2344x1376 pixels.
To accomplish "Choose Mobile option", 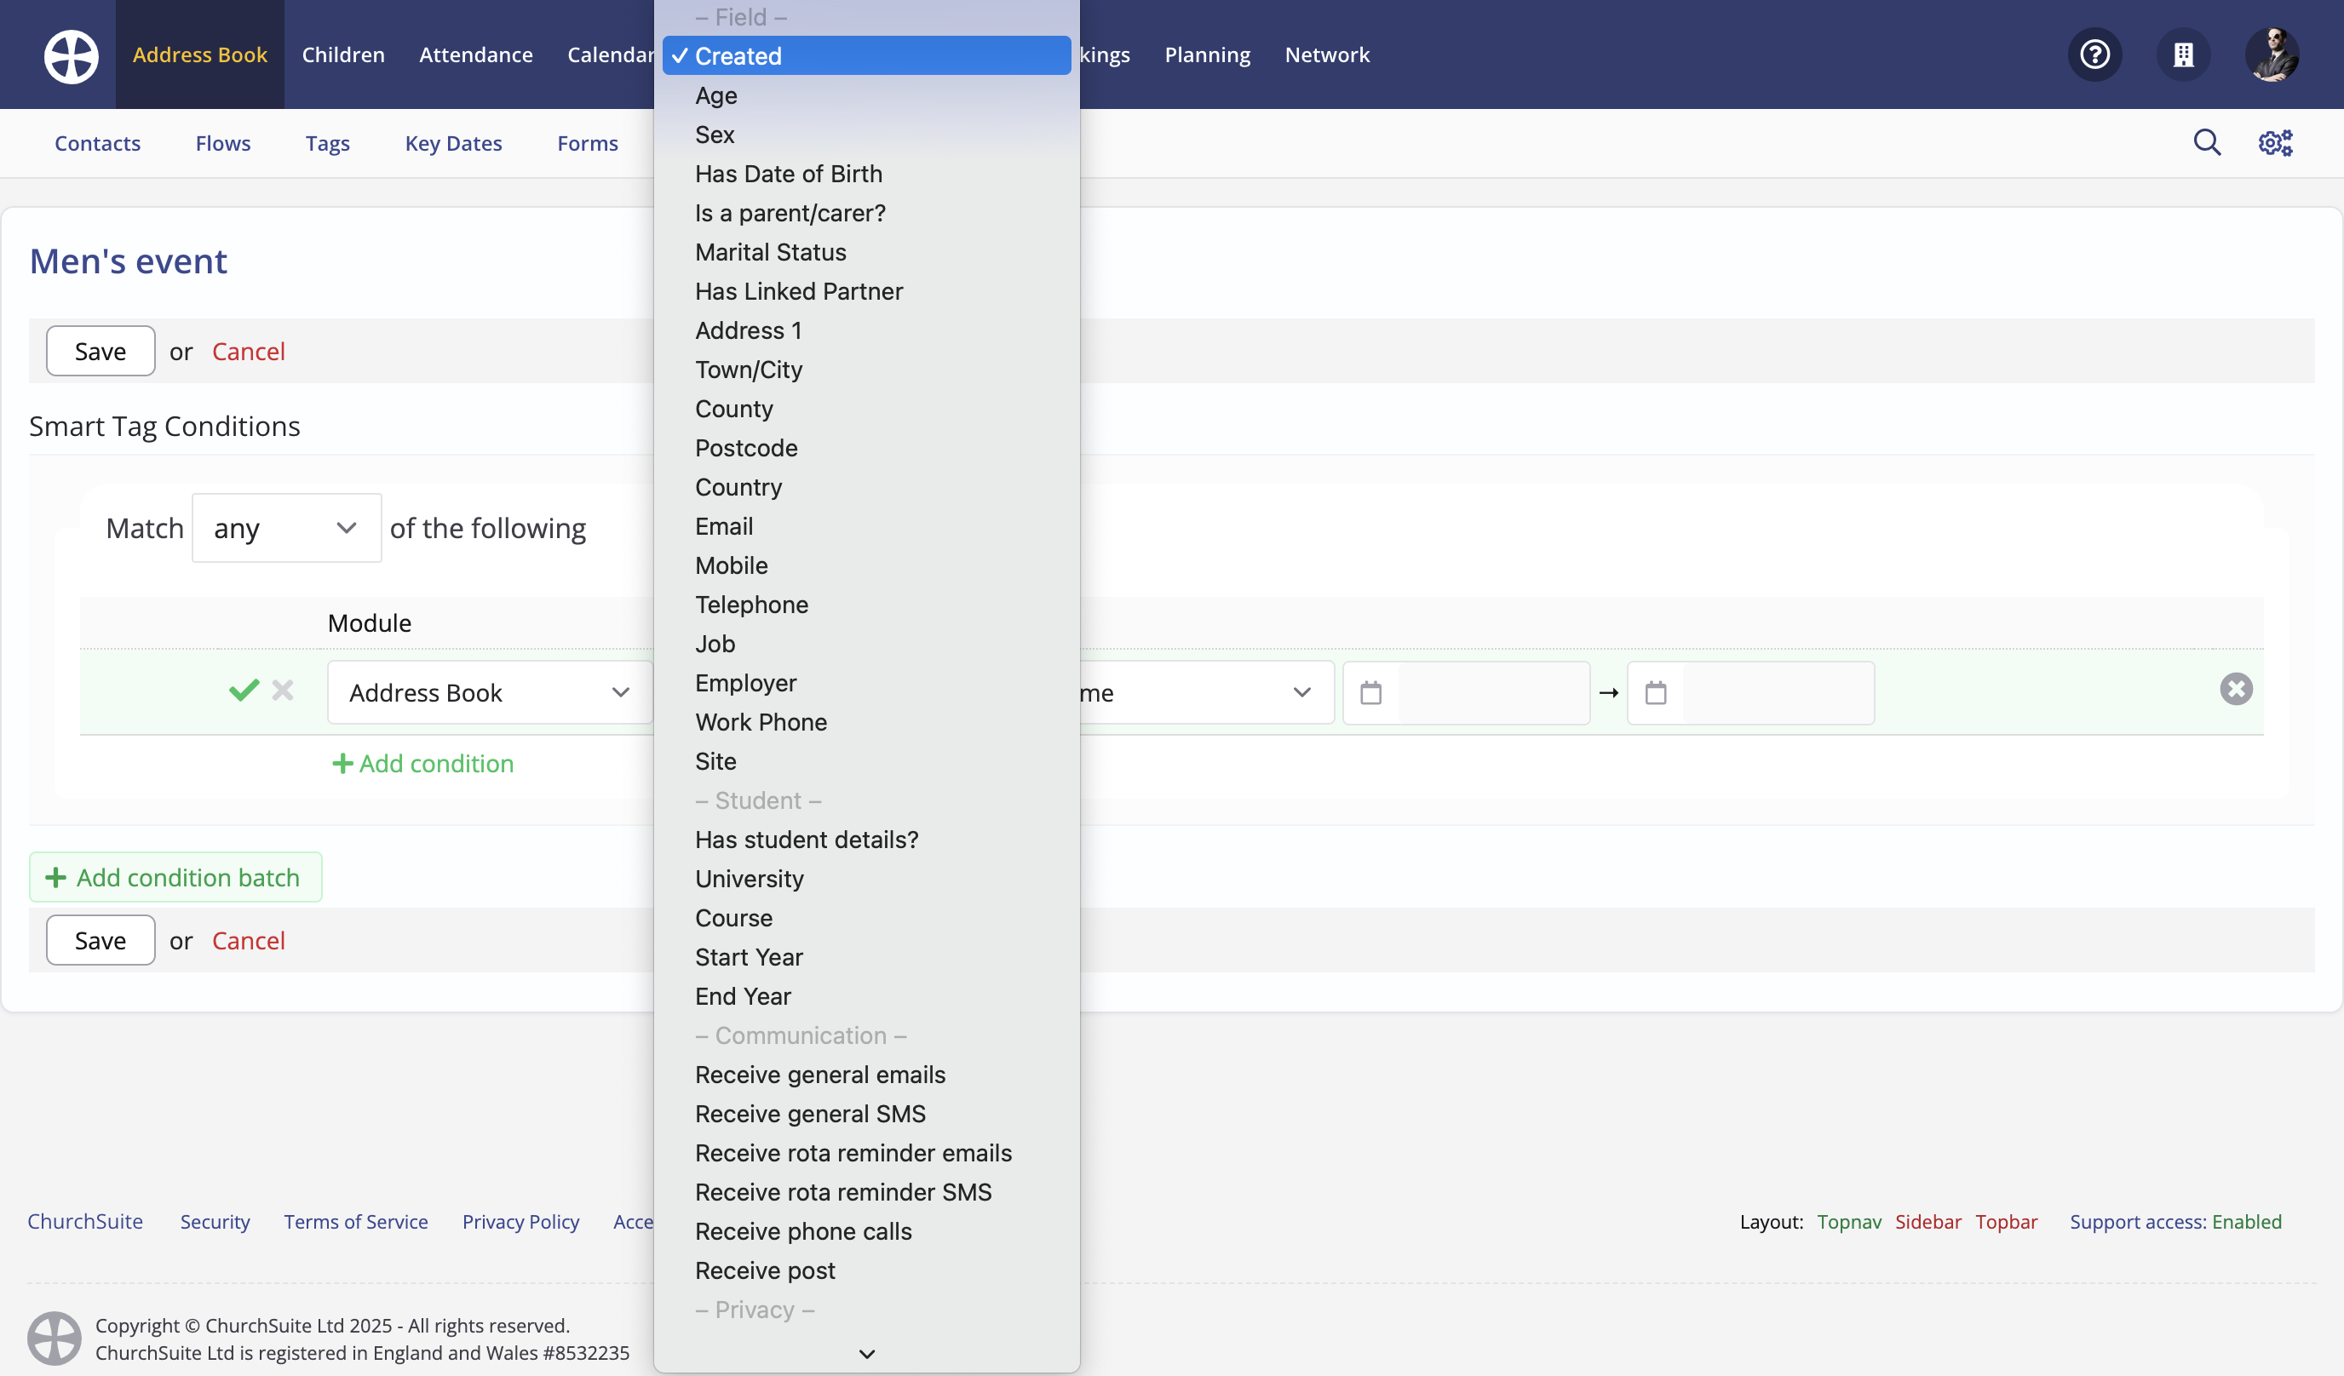I will tap(867, 565).
